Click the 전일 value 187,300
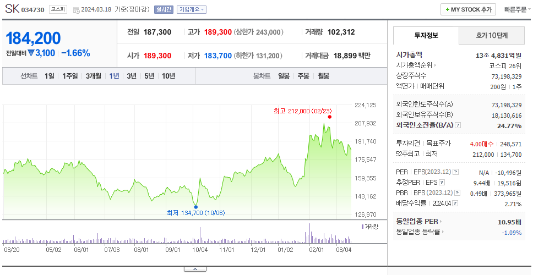 coord(157,32)
